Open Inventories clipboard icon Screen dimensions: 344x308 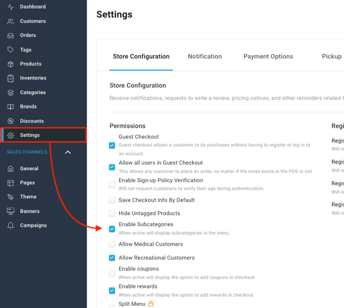pos(10,78)
